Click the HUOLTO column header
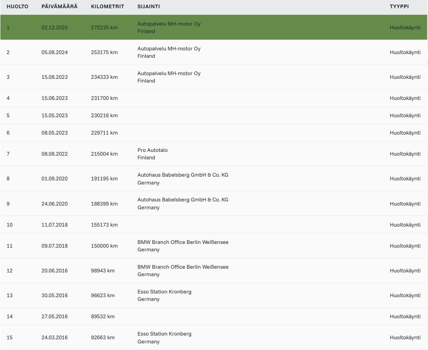The width and height of the screenshot is (428, 350). (x=17, y=7)
